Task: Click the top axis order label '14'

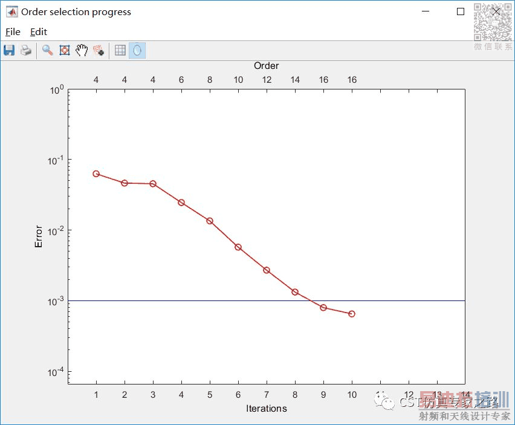Action: (x=295, y=80)
